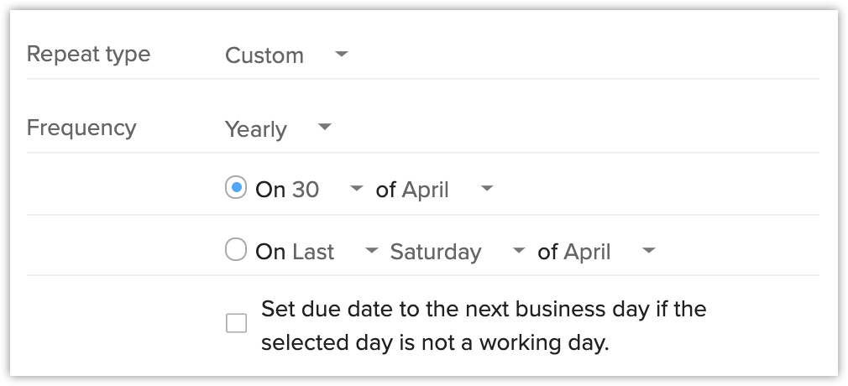Click the Frequency label

81,128
